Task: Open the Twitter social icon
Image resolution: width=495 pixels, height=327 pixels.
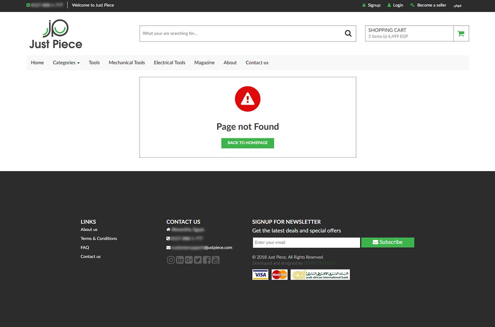Action: tap(198, 260)
